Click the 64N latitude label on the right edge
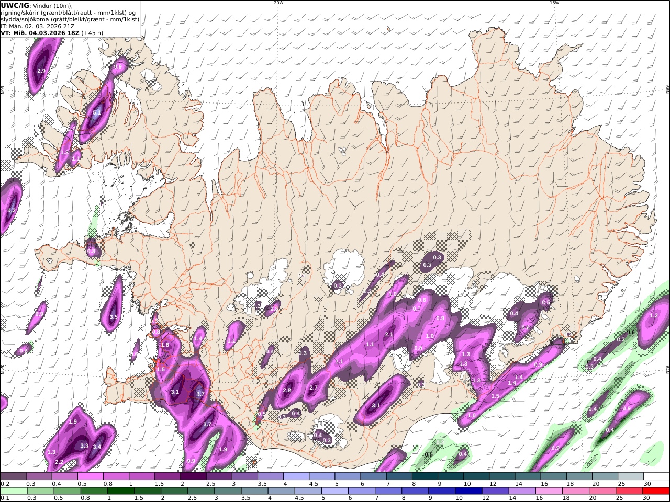Viewport: 670px width, 502px height. (667, 369)
